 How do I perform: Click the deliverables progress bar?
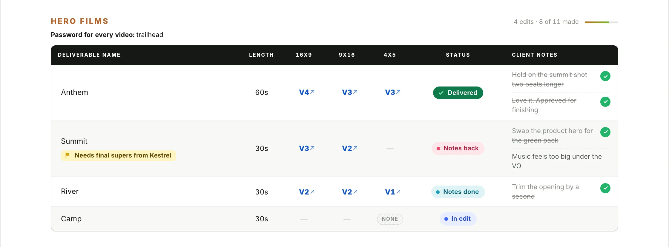[x=601, y=22]
